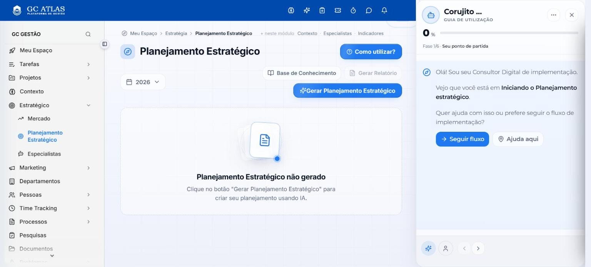
Task: Open the brain icon in top bar
Action: pos(291,10)
